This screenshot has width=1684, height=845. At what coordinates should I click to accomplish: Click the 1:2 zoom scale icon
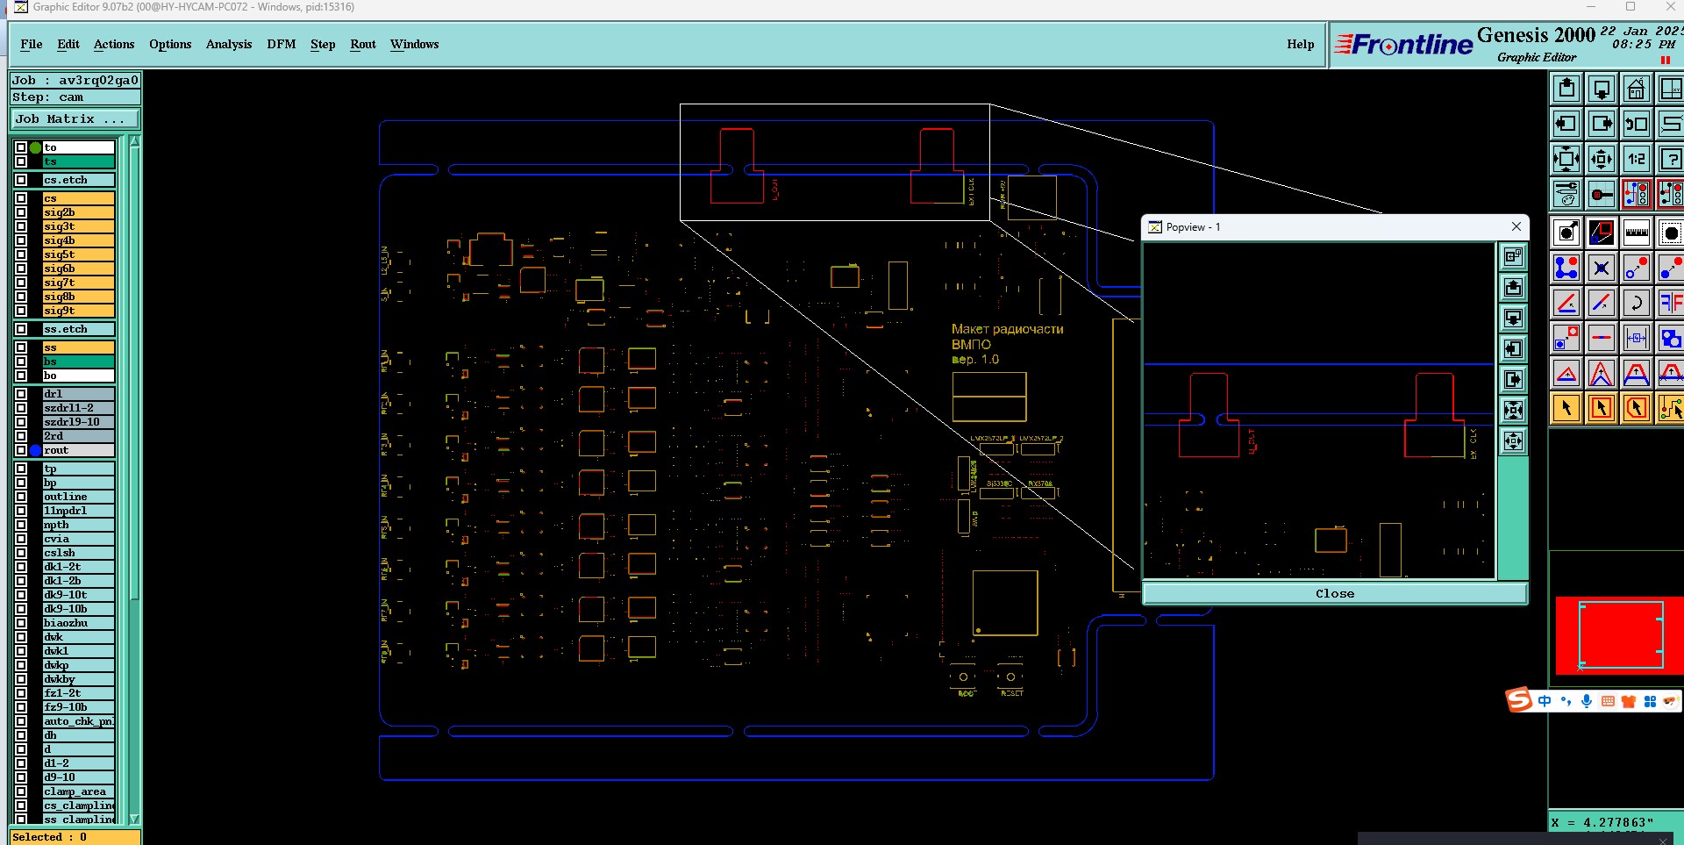1636,160
